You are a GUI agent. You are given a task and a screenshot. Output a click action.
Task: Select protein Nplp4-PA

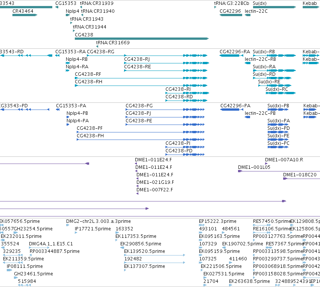coord(77,121)
